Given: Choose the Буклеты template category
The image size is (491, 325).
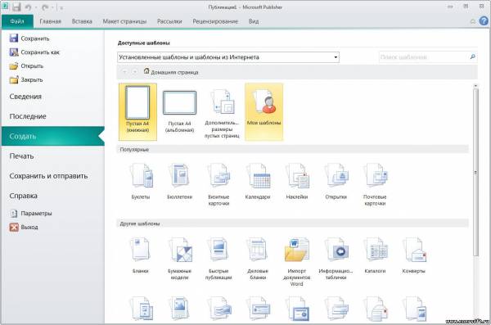Looking at the screenshot, I should point(141,182).
